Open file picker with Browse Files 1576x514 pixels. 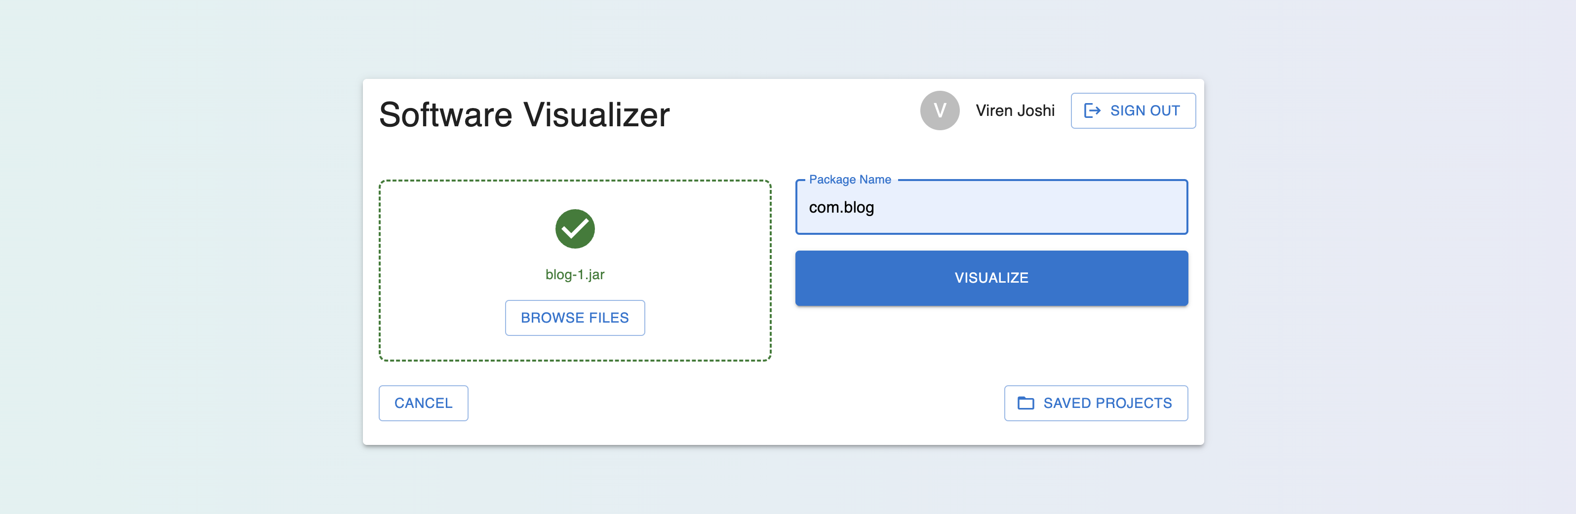(x=575, y=318)
